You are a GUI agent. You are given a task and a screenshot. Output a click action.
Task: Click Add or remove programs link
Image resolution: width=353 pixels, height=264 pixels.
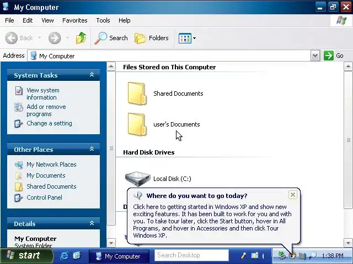coord(46,110)
